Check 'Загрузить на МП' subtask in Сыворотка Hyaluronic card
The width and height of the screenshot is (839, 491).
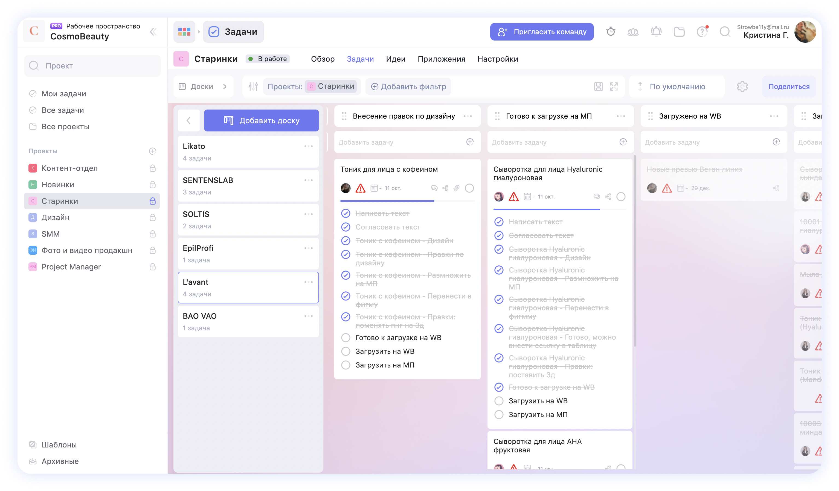[499, 415]
